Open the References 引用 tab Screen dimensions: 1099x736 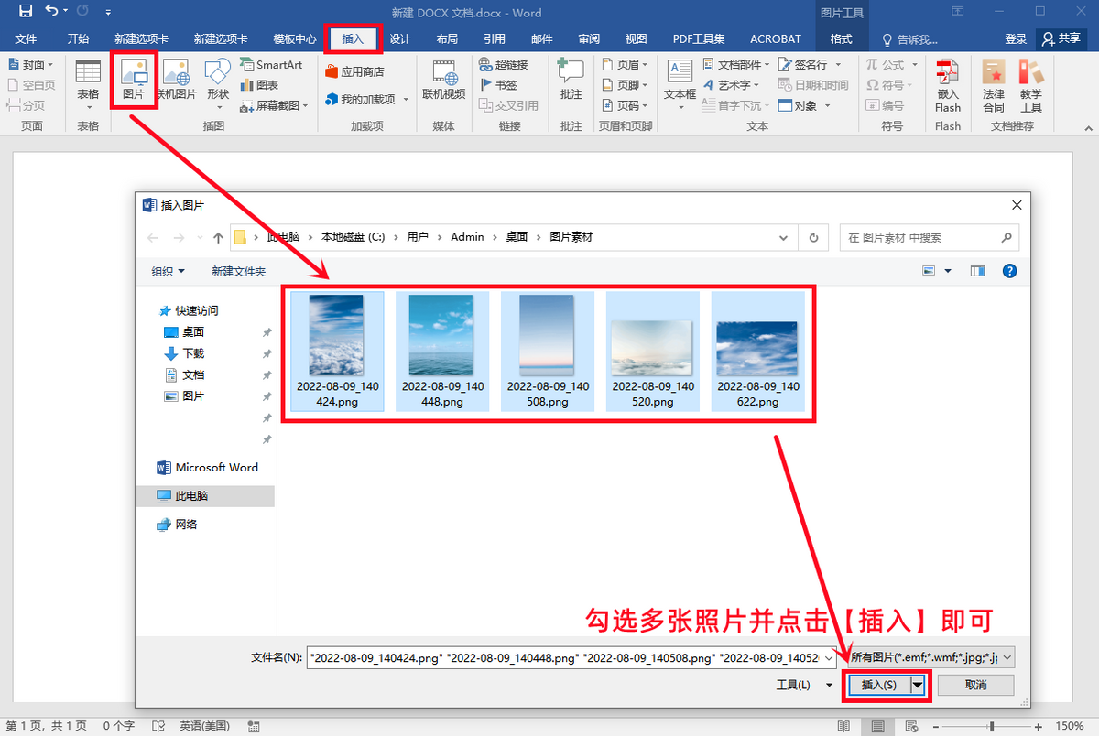tap(495, 39)
